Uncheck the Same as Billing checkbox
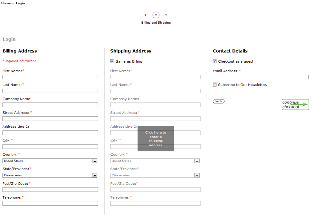312x217 pixels. pos(112,61)
